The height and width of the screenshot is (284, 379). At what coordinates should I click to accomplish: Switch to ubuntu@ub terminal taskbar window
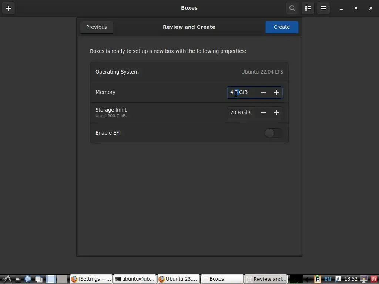(135, 279)
